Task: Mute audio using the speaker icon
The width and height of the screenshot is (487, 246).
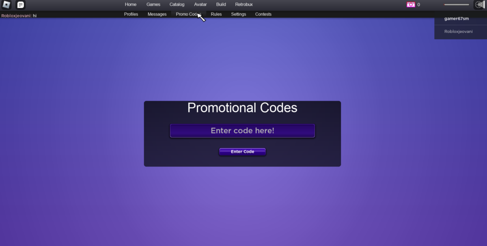Action: coord(479,5)
